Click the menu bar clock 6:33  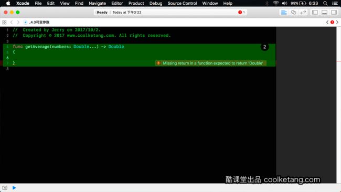click(313, 3)
